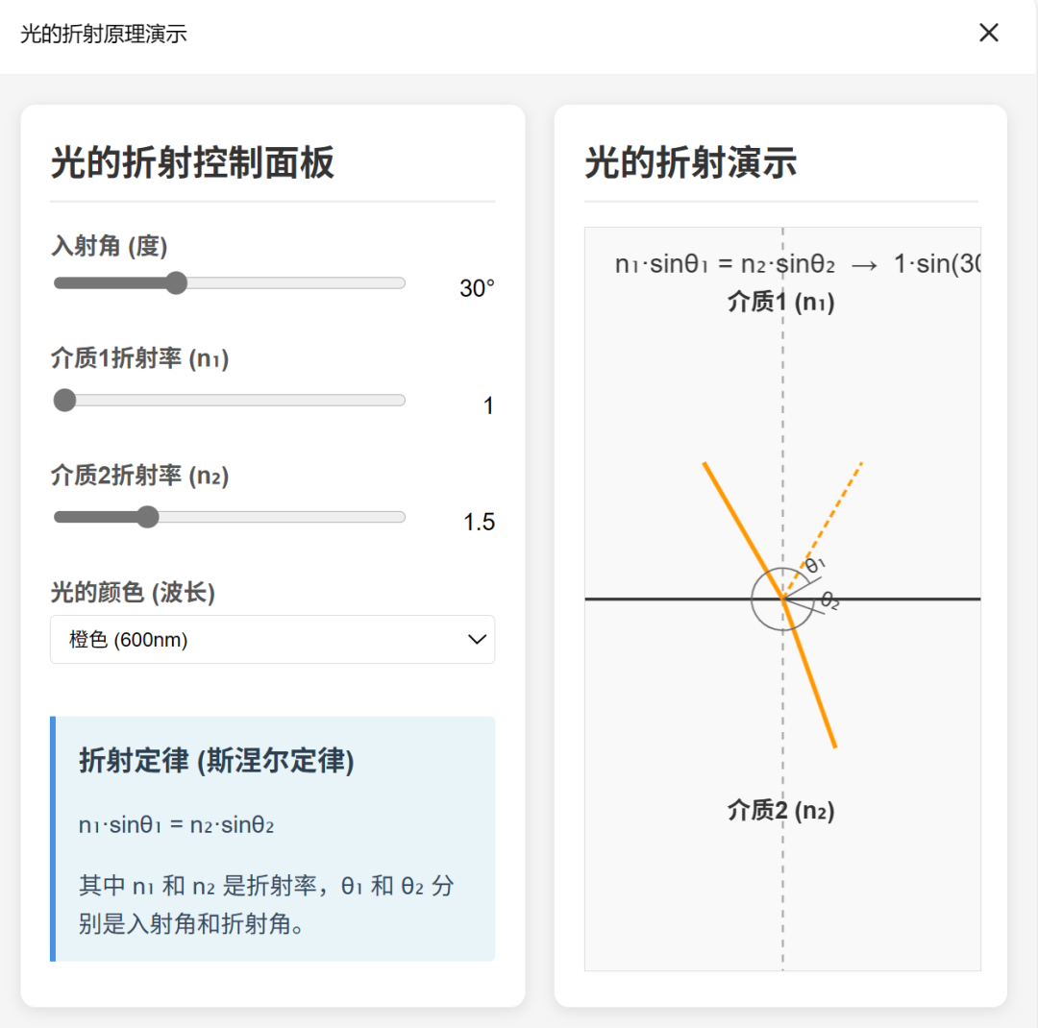Click the 介质2 (n₂) label
This screenshot has height=1028, width=1038.
781,810
